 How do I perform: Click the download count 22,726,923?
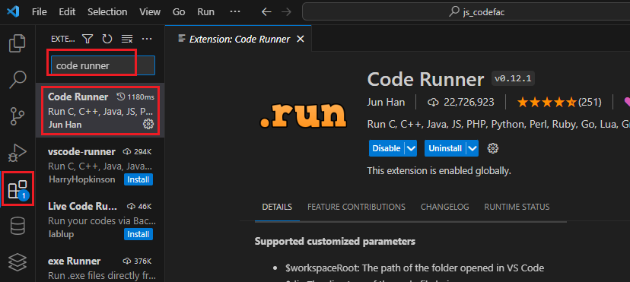pyautogui.click(x=461, y=103)
